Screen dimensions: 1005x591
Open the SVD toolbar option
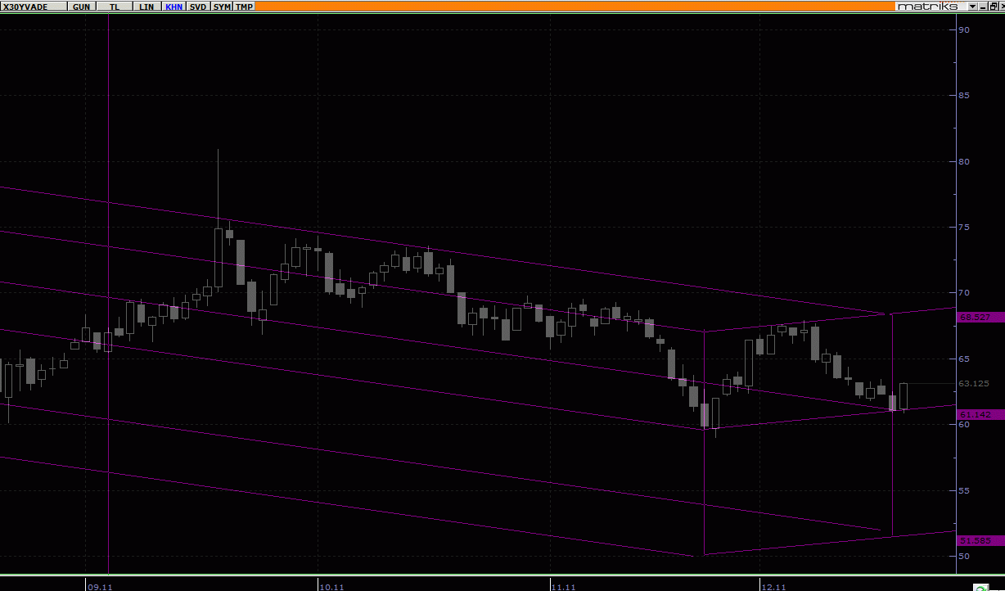[x=198, y=6]
